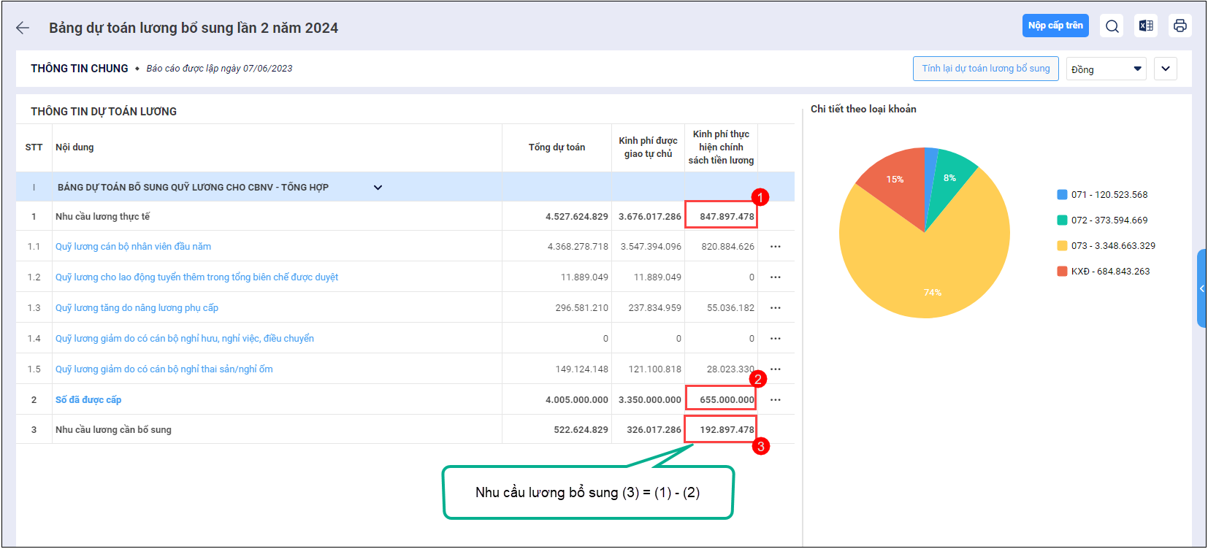Open Quỹ lương cán bộ nhân viên đầu năm
Screen dimensions: 1208x549
[133, 247]
